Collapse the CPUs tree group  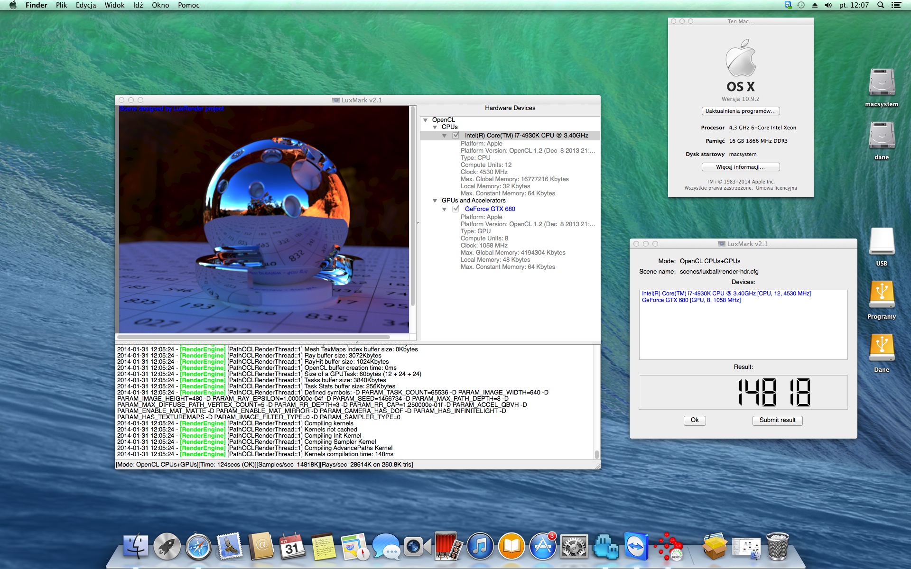435,127
